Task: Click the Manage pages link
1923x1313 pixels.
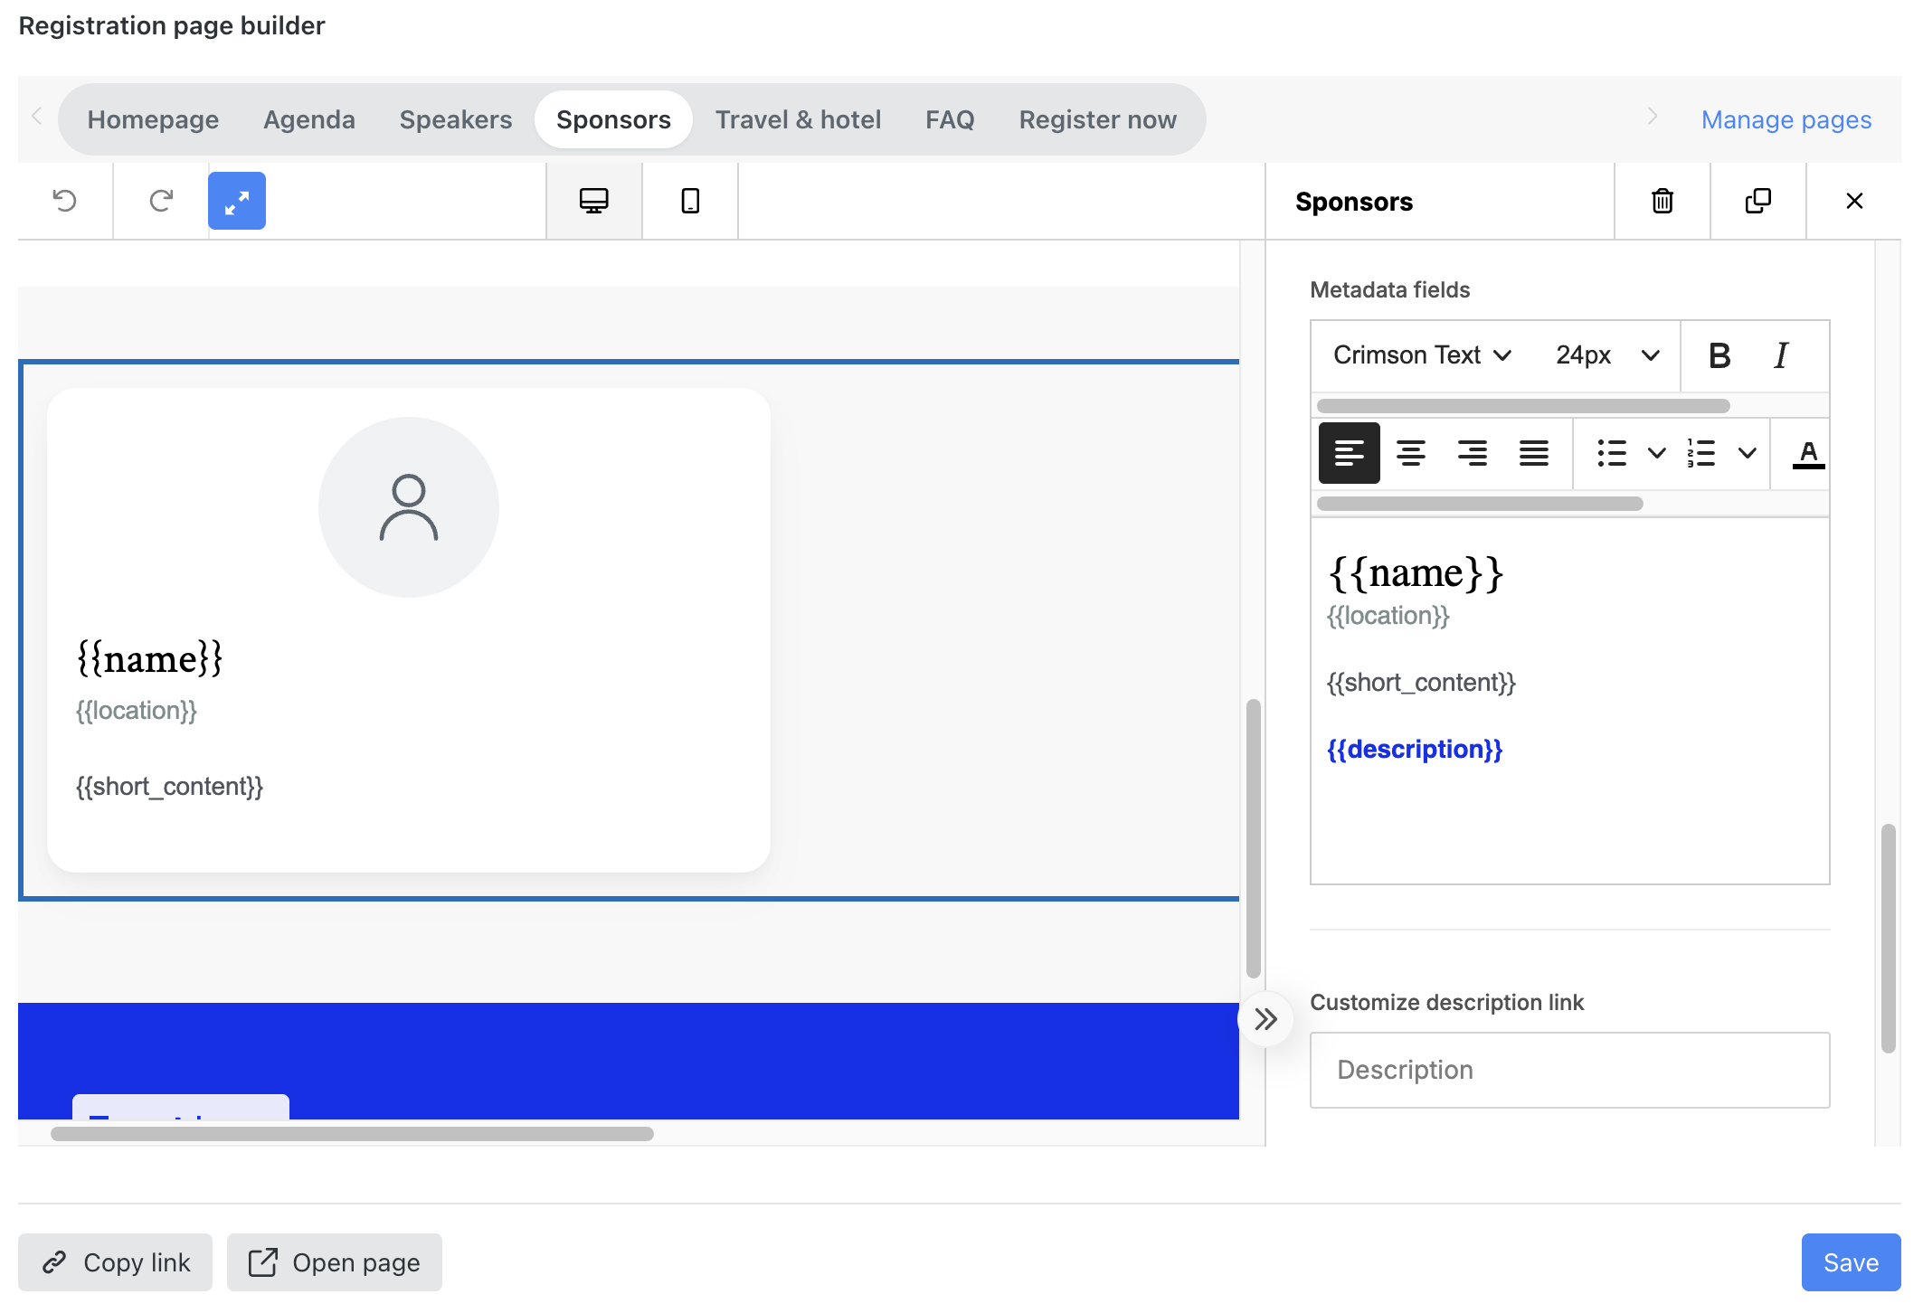Action: 1786,119
